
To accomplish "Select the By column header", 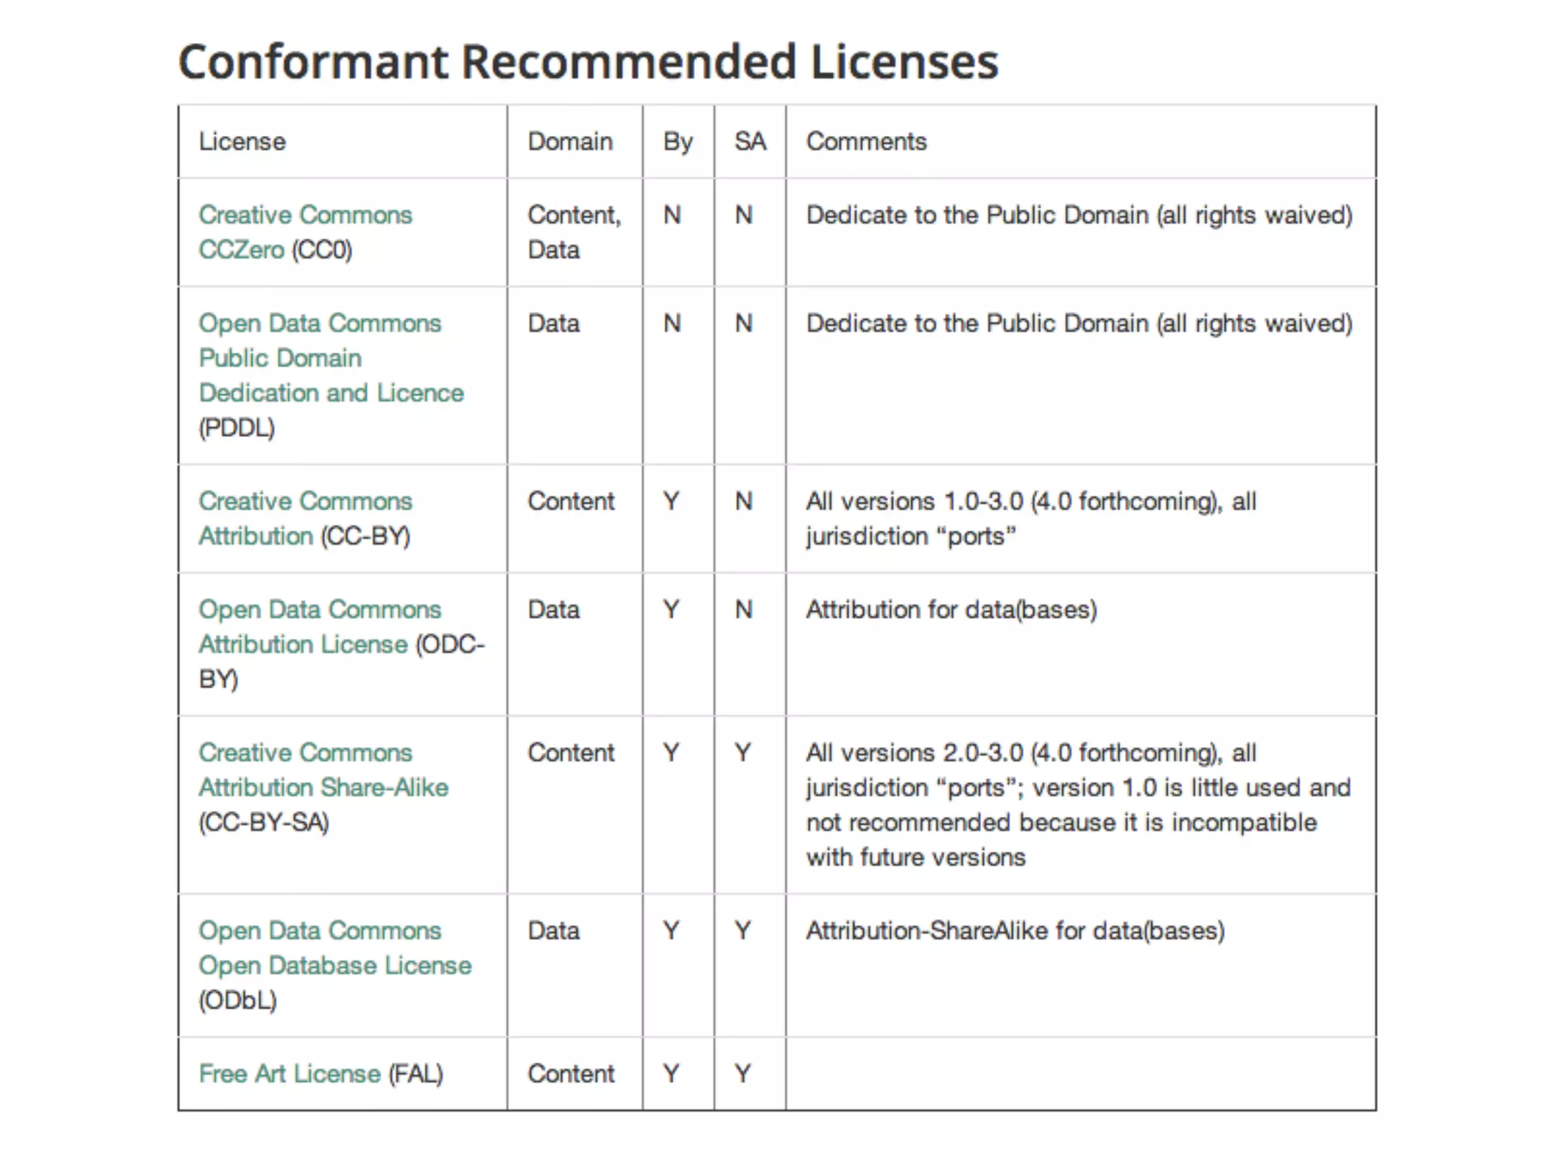I will pos(677,142).
